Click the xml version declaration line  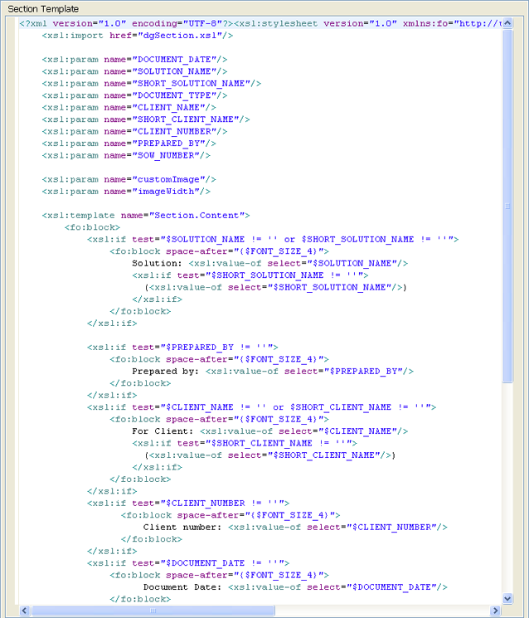pyautogui.click(x=260, y=24)
